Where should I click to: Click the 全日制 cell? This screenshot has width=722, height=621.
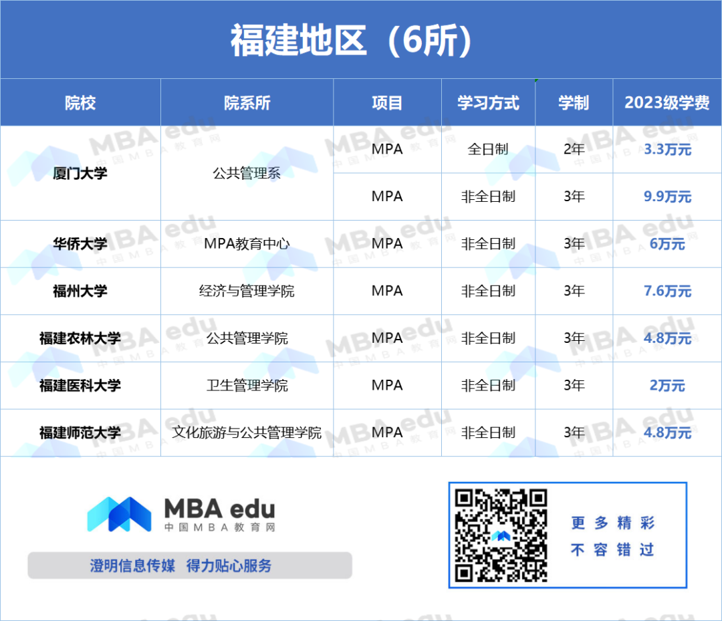pos(488,149)
